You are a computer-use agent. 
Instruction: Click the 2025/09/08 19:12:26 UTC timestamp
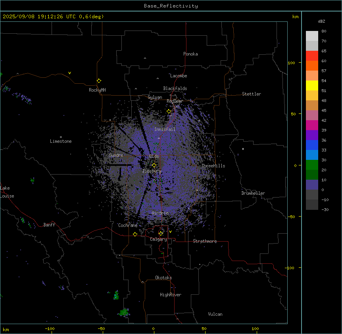(39, 17)
